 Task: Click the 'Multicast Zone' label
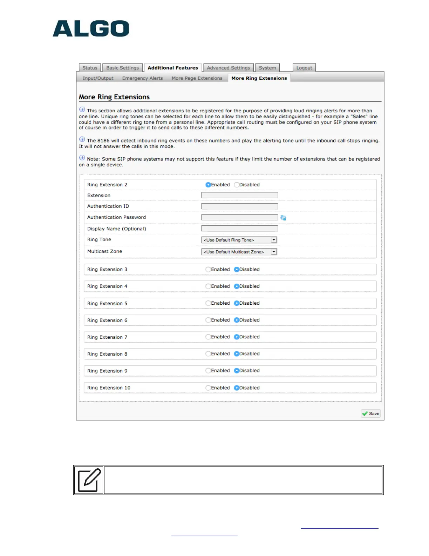coord(105,251)
